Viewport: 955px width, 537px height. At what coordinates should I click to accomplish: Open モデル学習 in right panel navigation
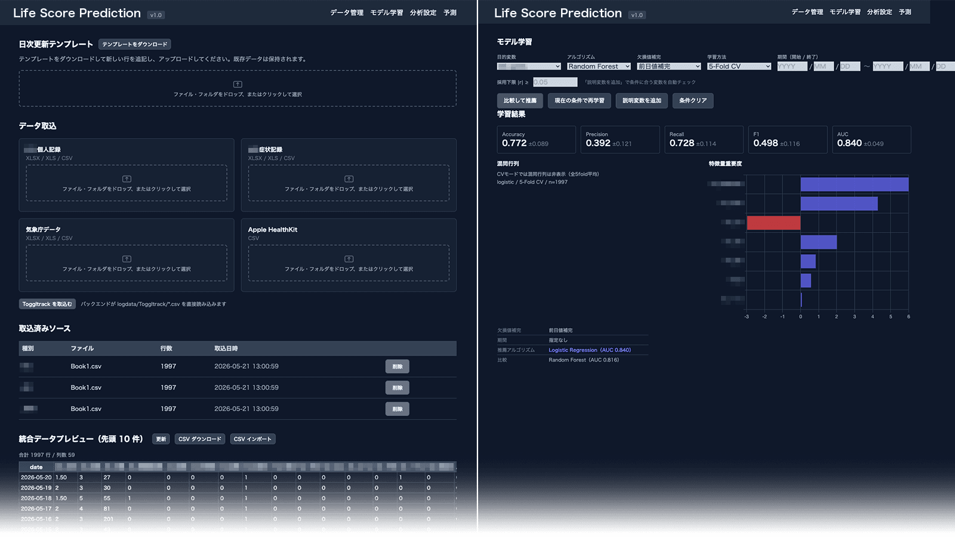pos(845,12)
